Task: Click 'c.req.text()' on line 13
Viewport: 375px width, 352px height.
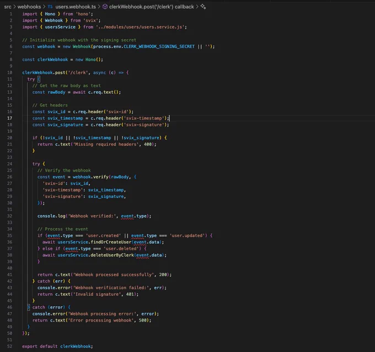Action: [x=103, y=92]
